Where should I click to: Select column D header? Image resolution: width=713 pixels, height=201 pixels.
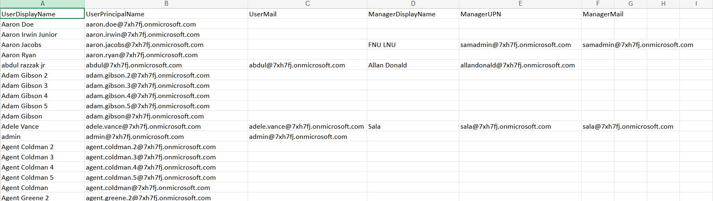point(413,4)
